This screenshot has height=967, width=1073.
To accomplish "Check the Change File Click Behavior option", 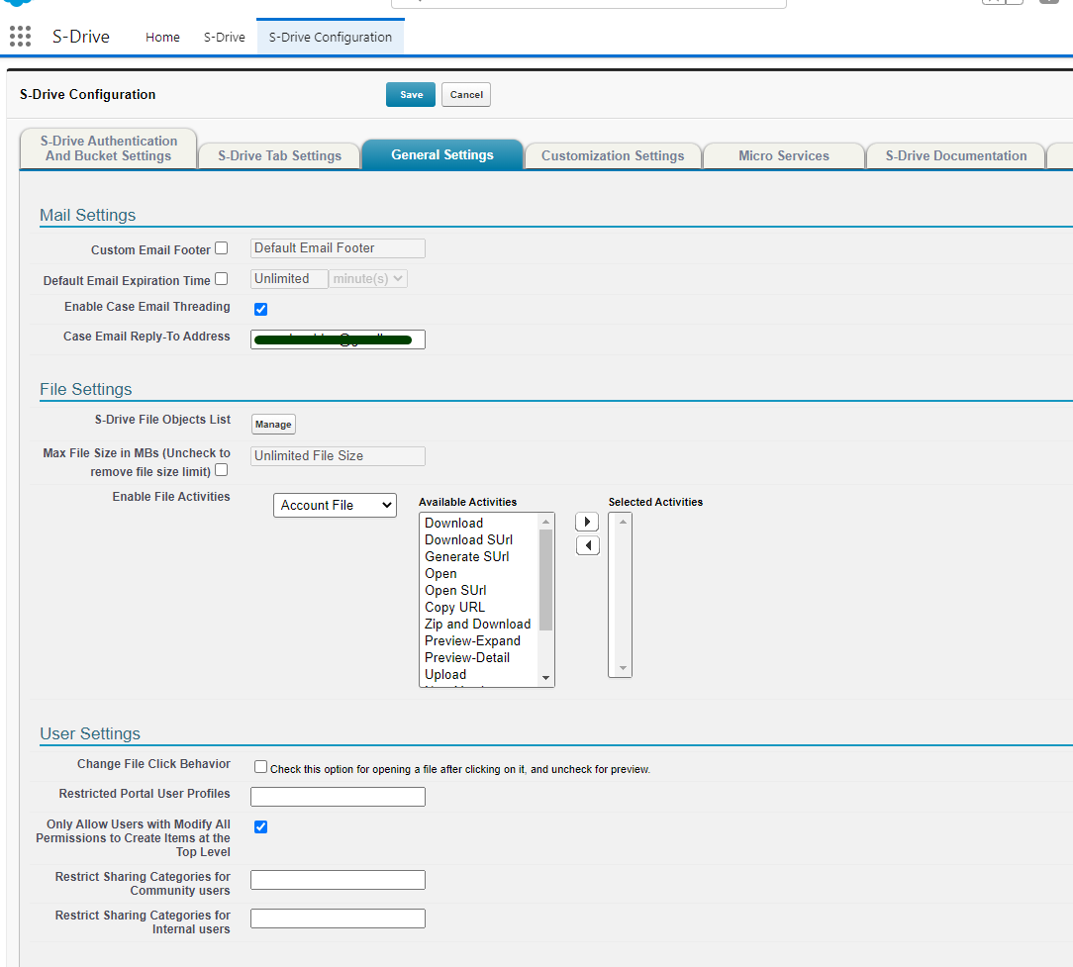I will 261,767.
